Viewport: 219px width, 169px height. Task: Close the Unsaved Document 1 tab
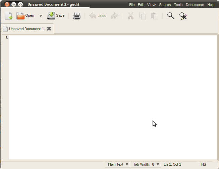(x=49, y=29)
